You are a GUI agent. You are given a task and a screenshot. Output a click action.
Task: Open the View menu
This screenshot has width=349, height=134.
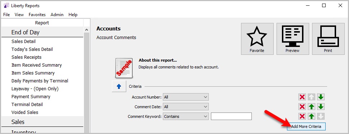coord(19,15)
